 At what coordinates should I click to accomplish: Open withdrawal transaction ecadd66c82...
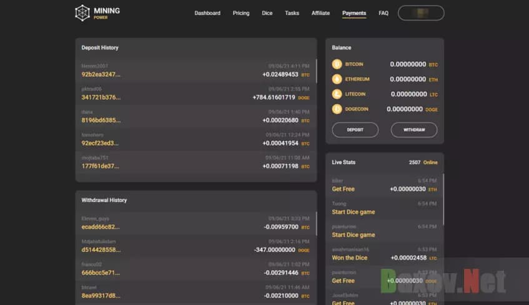pyautogui.click(x=101, y=227)
